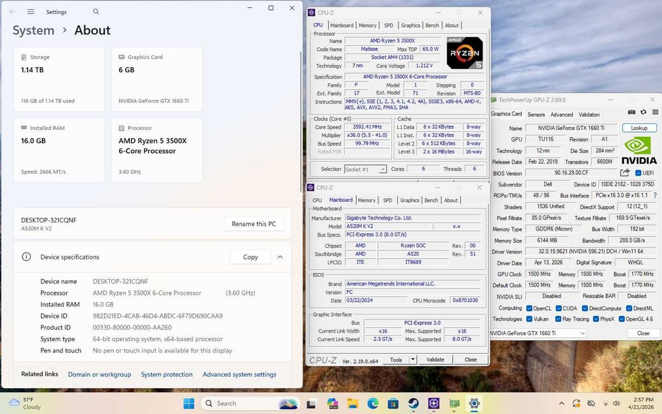Screen dimensions: 662x414
Task: Click the NVIDIA logo in GPU-Z
Action: coord(639,151)
